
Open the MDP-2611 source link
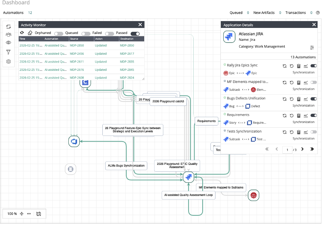click(77, 62)
